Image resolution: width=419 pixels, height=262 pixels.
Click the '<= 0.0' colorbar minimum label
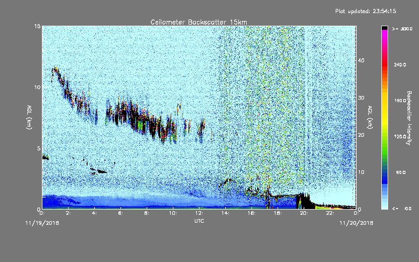[x=402, y=209]
